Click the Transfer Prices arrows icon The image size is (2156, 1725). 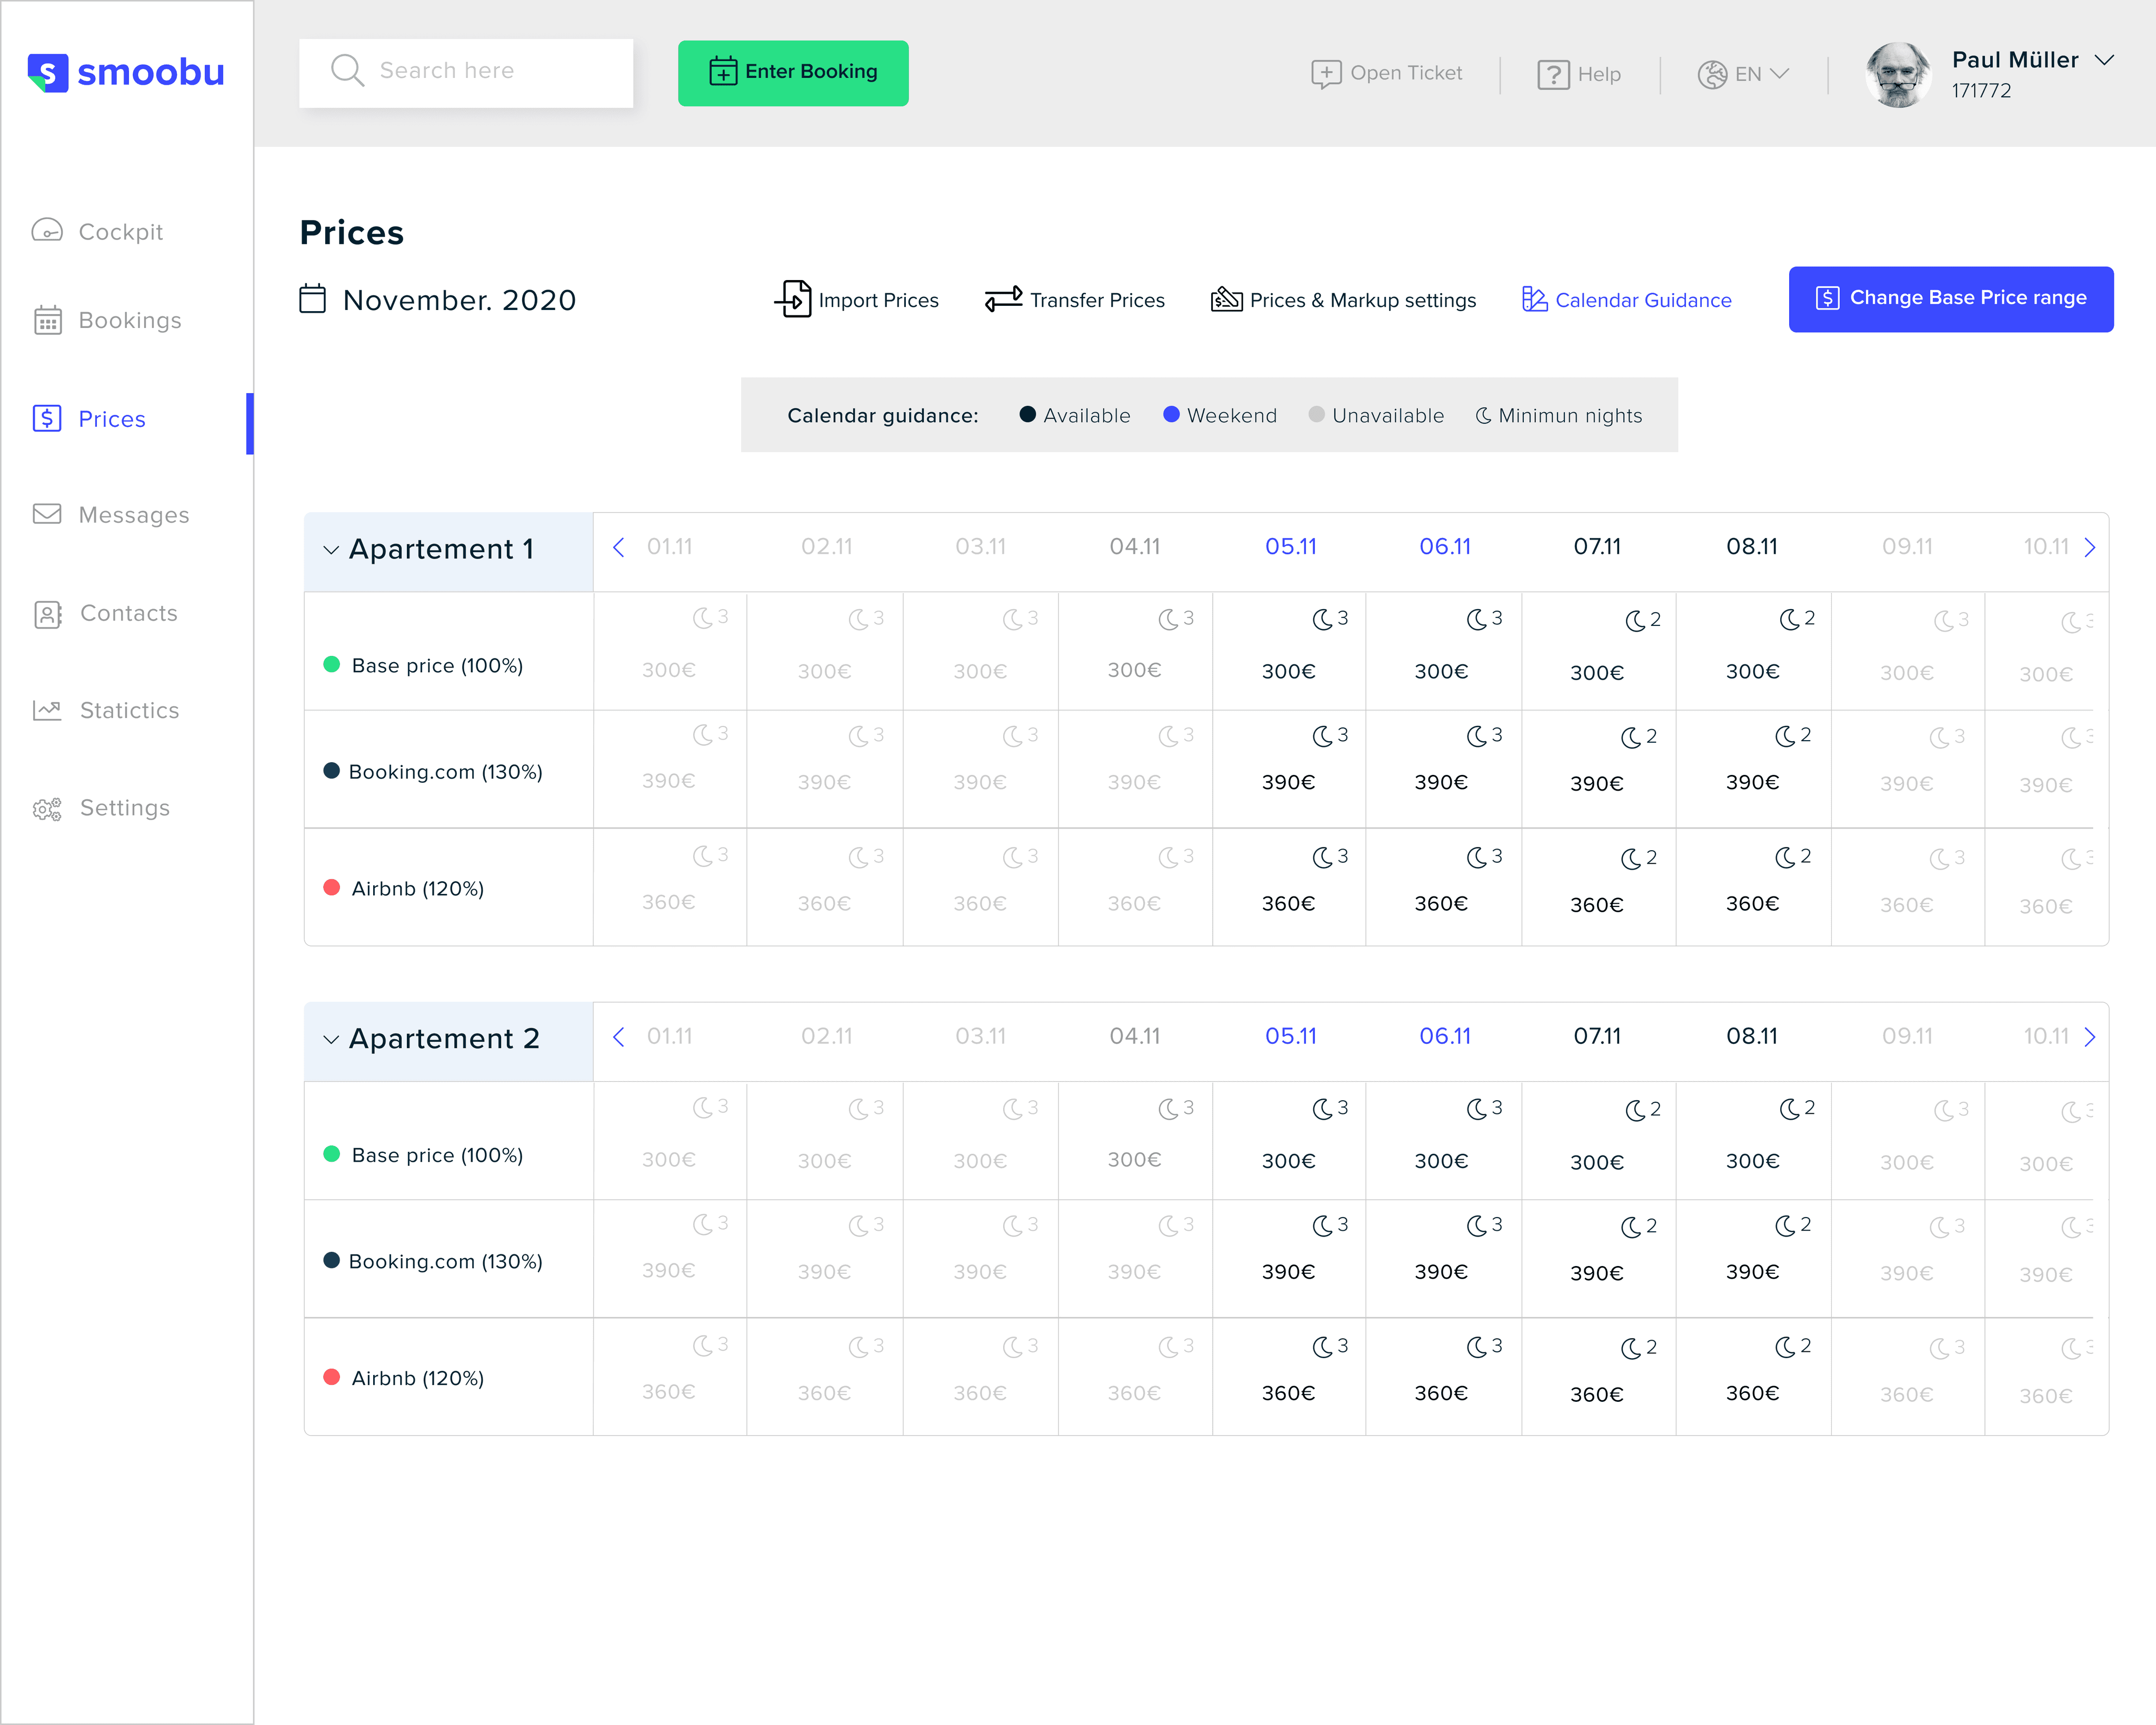1003,299
